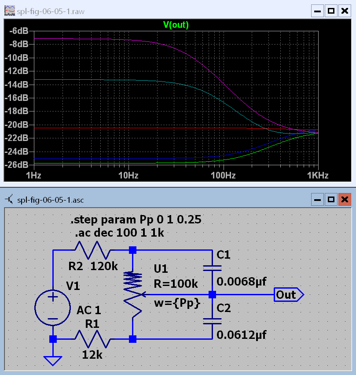Click the .step param Pp directive text
This screenshot has height=375, width=356.
(136, 219)
